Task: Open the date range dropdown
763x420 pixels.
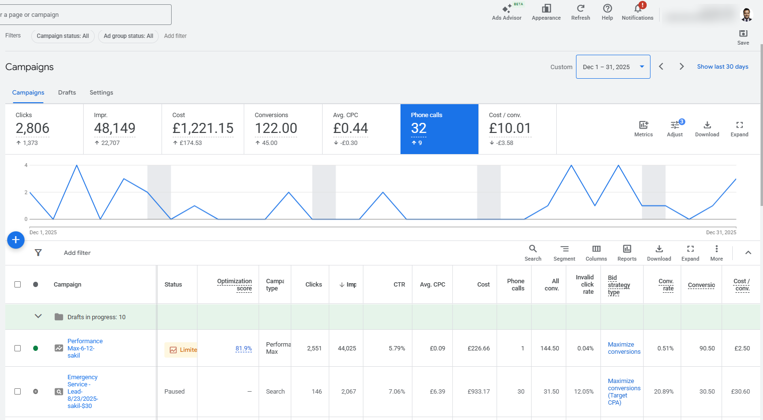Action: point(613,67)
